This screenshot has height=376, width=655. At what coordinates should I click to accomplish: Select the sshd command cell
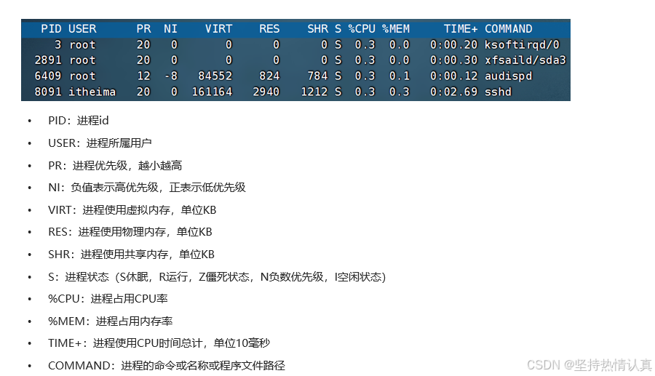tap(498, 92)
